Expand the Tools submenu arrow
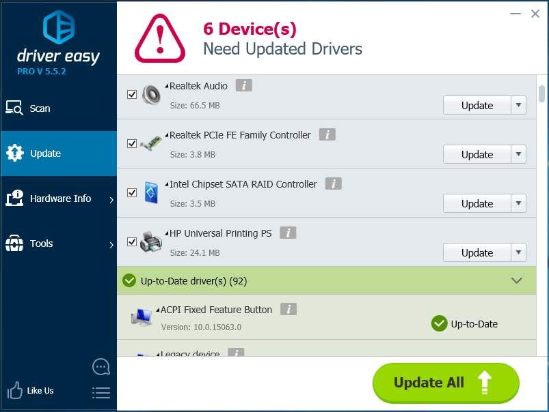Image resolution: width=549 pixels, height=412 pixels. click(x=111, y=245)
